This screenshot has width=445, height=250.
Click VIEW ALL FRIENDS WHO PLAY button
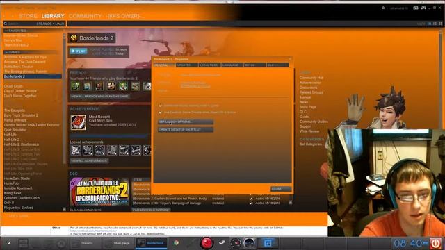click(x=99, y=97)
